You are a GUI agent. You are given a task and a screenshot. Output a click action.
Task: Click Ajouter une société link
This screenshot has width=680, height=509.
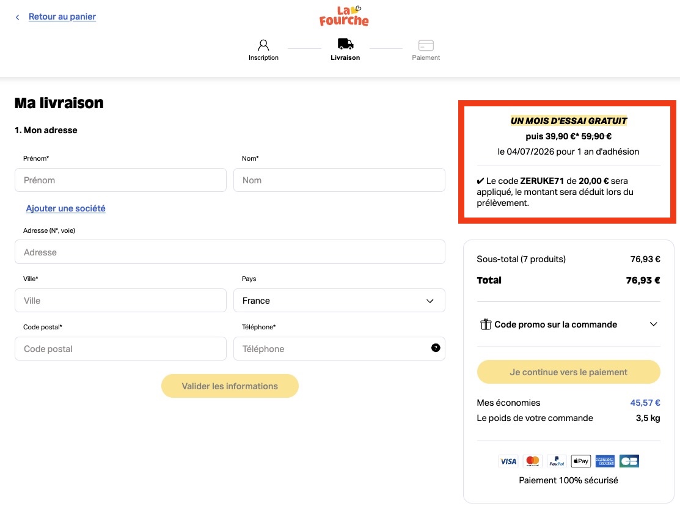click(x=65, y=208)
